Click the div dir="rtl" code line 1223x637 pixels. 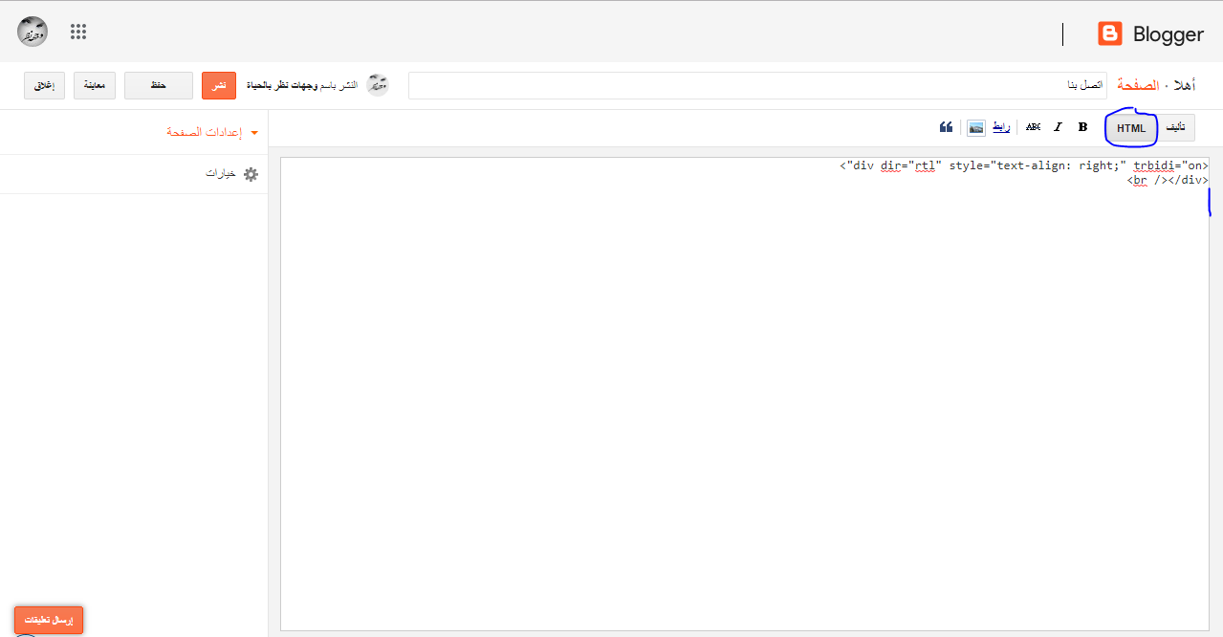(x=1024, y=165)
